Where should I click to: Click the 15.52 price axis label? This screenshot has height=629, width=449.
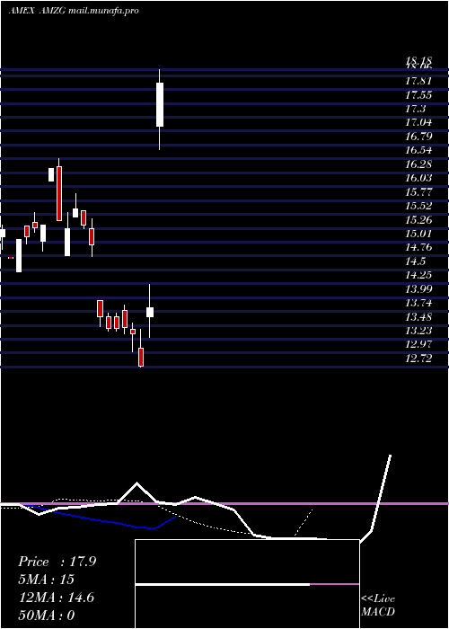click(418, 206)
